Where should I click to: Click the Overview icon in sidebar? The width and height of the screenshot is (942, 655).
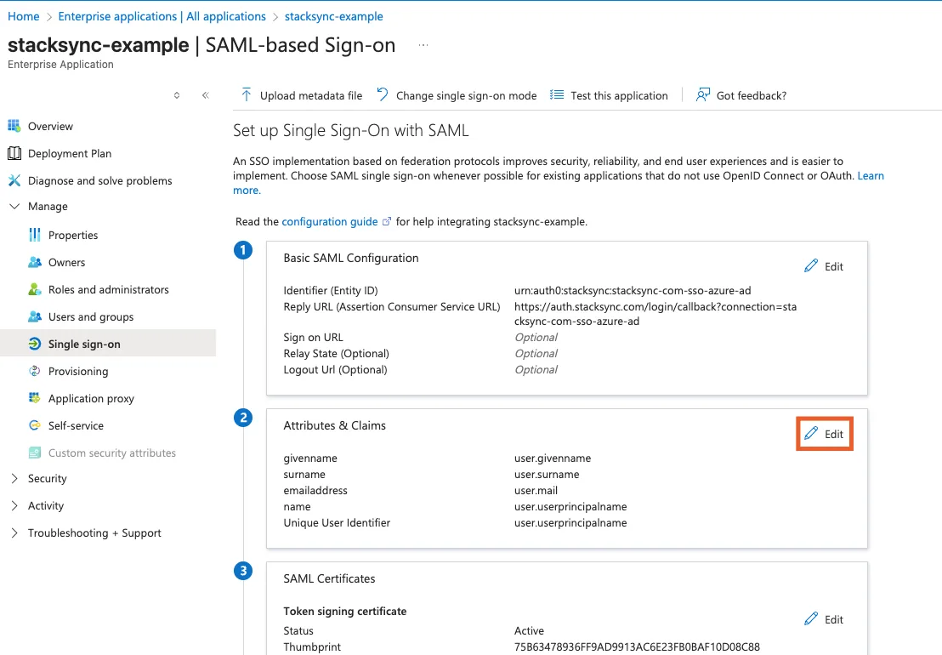(14, 126)
